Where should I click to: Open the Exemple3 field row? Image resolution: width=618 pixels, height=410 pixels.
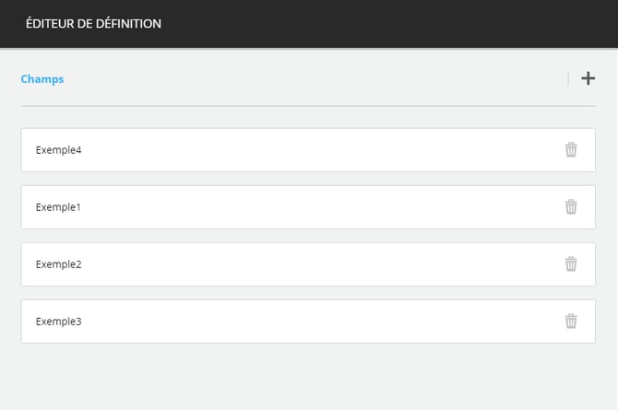coord(308,321)
